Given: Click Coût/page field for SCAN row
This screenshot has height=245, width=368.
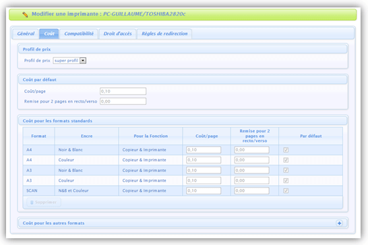Looking at the screenshot, I should coord(204,191).
